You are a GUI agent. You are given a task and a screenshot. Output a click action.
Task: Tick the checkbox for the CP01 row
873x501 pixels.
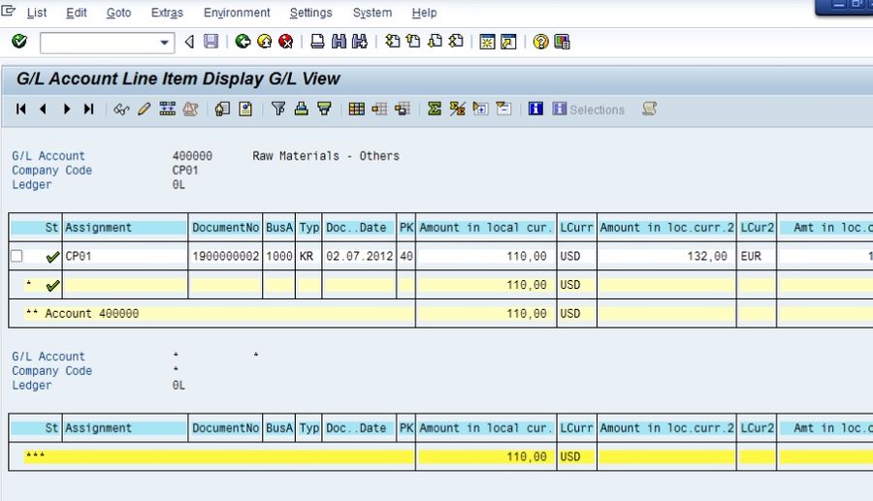pos(16,256)
